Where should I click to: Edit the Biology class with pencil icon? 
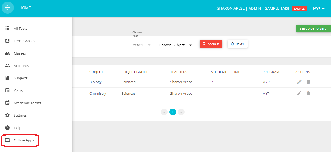[299, 82]
